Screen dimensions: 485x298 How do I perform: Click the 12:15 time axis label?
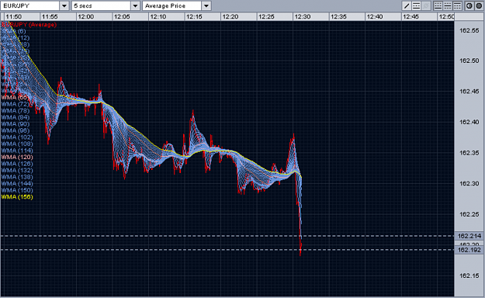point(194,17)
